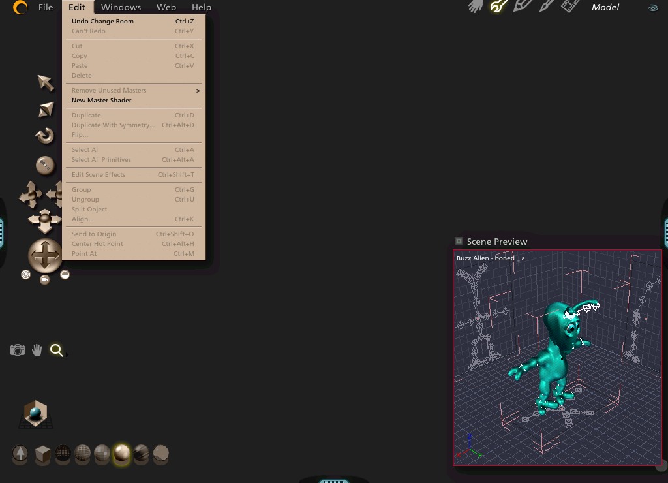This screenshot has height=483, width=668.
Task: Expand Remove Unused Masters submenu arrow
Action: (198, 90)
